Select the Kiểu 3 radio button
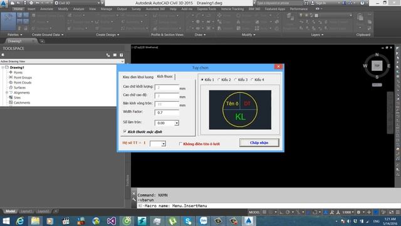Viewport: 401px width, 226px height. (x=236, y=80)
